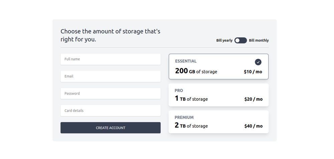Click the Full name input field

click(111, 59)
